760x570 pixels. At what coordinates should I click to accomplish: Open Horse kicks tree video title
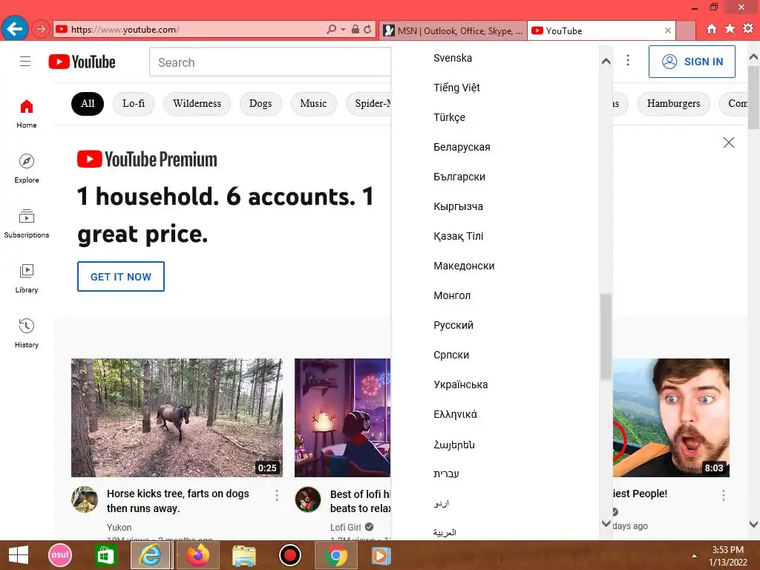coord(178,501)
